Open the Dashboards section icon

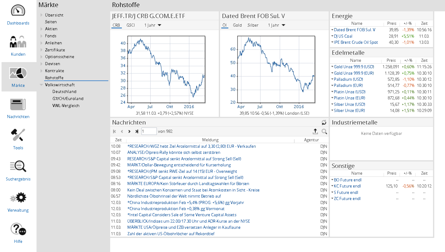[x=18, y=11]
